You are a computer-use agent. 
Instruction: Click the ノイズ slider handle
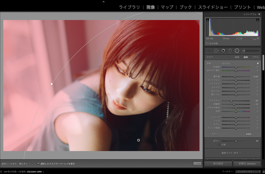pos(236,121)
